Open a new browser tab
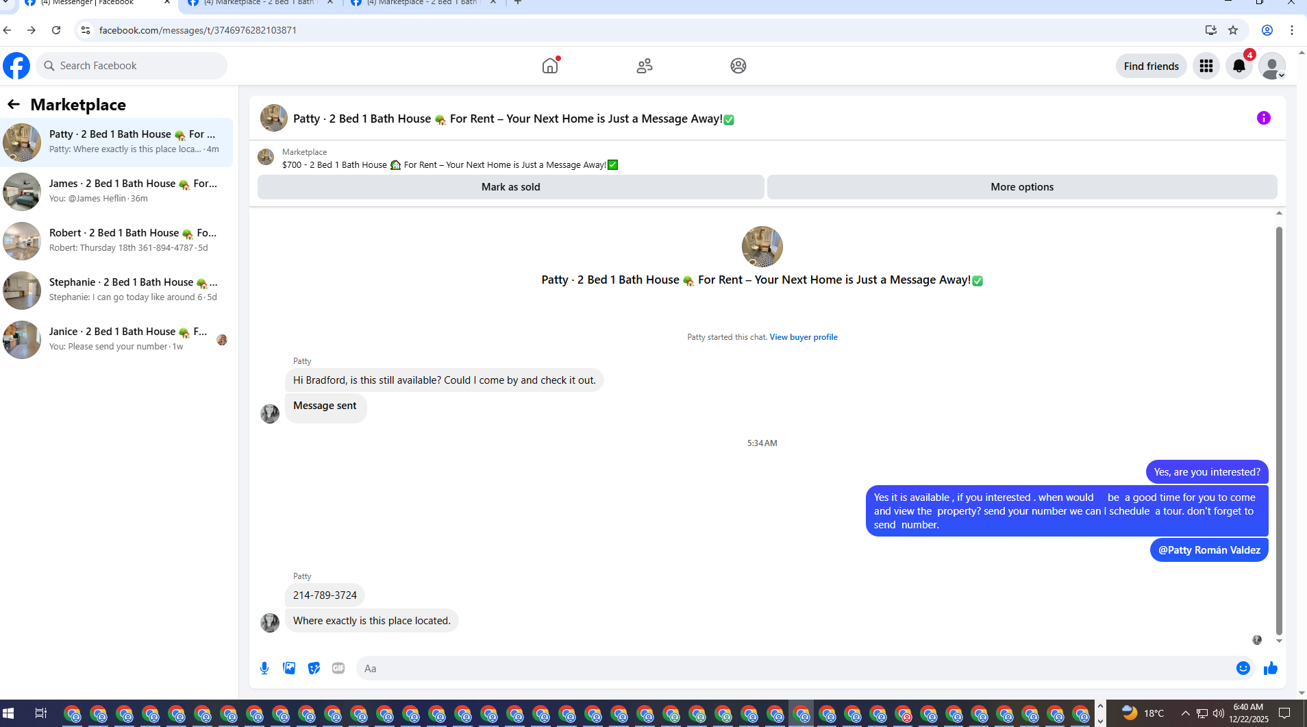The image size is (1307, 727). pyautogui.click(x=518, y=3)
